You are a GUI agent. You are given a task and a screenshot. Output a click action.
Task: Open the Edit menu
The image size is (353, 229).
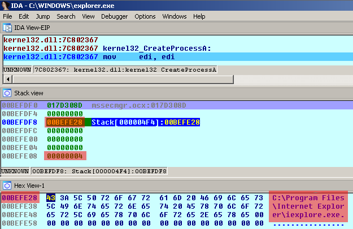point(23,16)
